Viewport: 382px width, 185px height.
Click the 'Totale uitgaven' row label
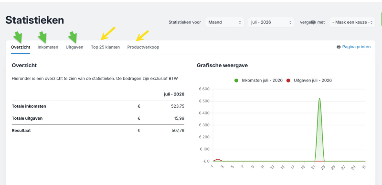pyautogui.click(x=27, y=118)
